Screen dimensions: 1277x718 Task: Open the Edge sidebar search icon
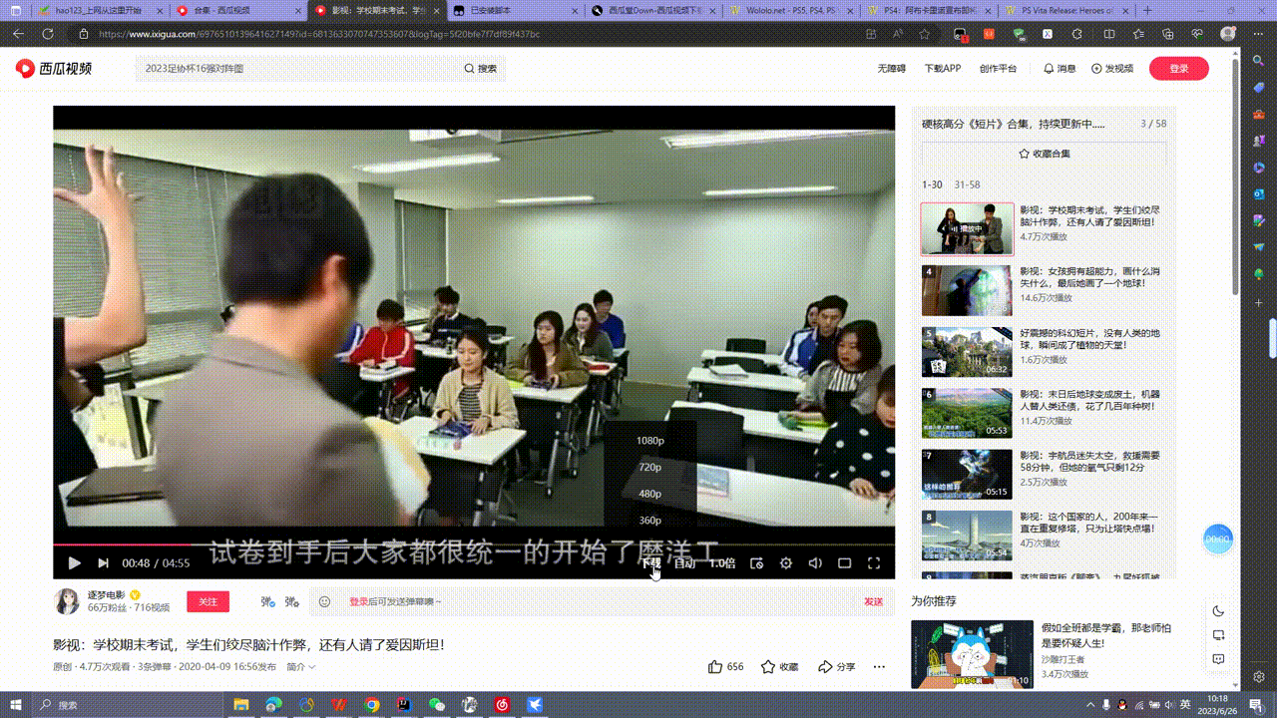coord(1259,61)
